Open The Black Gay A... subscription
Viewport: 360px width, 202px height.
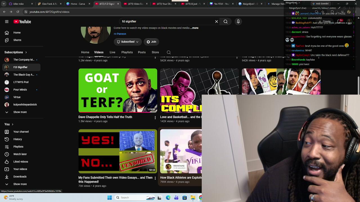(x=21, y=75)
